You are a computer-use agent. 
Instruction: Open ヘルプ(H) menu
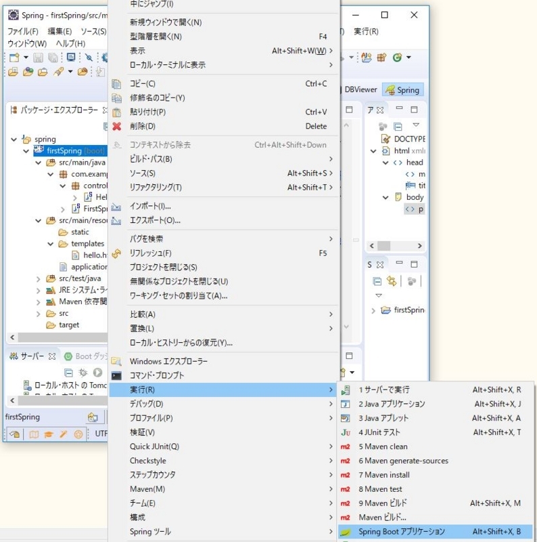(70, 43)
